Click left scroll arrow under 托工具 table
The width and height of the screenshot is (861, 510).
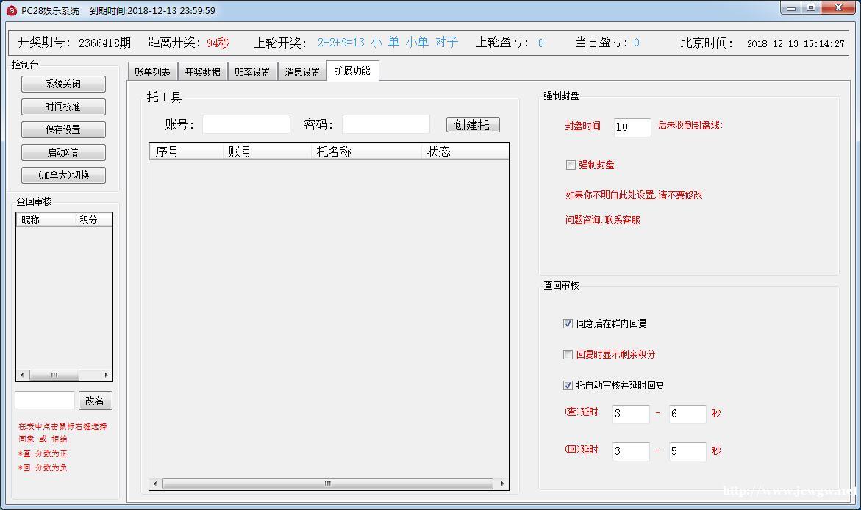click(155, 484)
